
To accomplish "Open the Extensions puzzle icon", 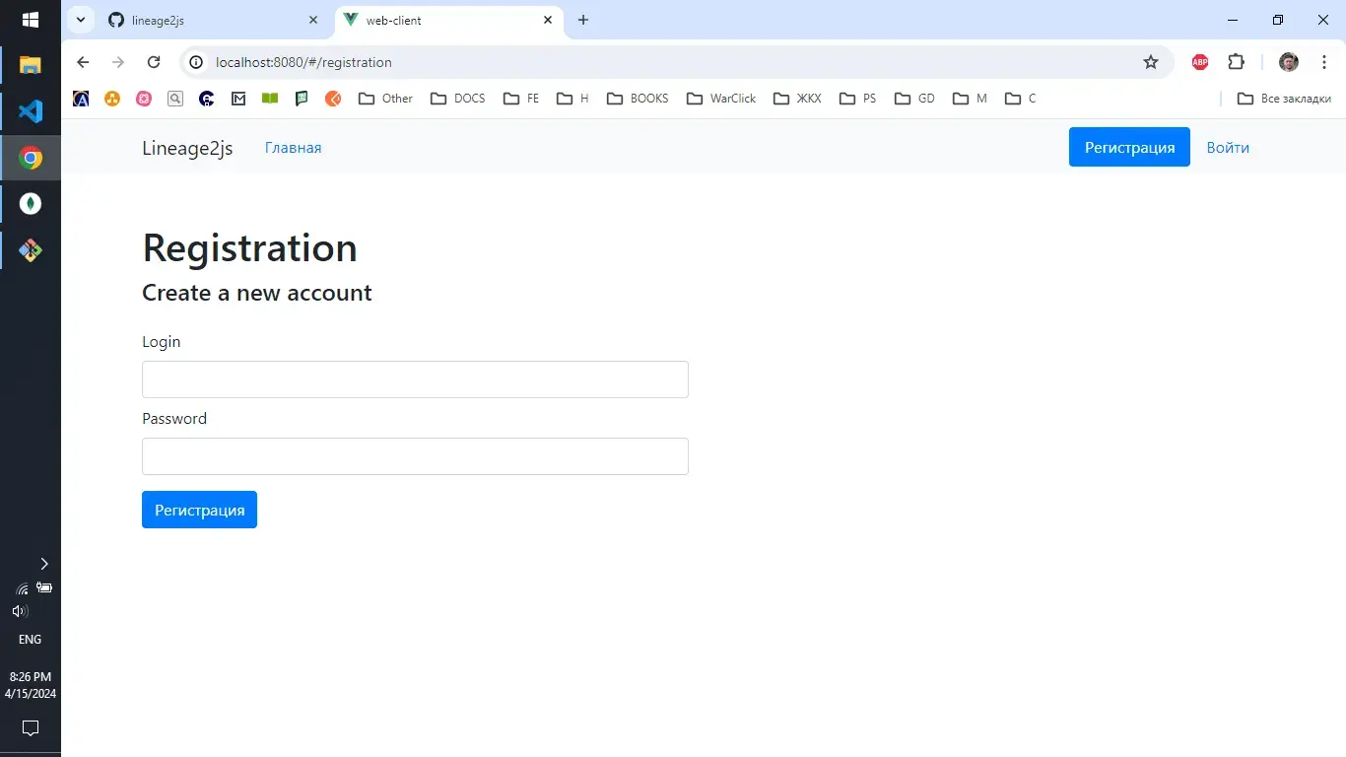I will [x=1236, y=62].
